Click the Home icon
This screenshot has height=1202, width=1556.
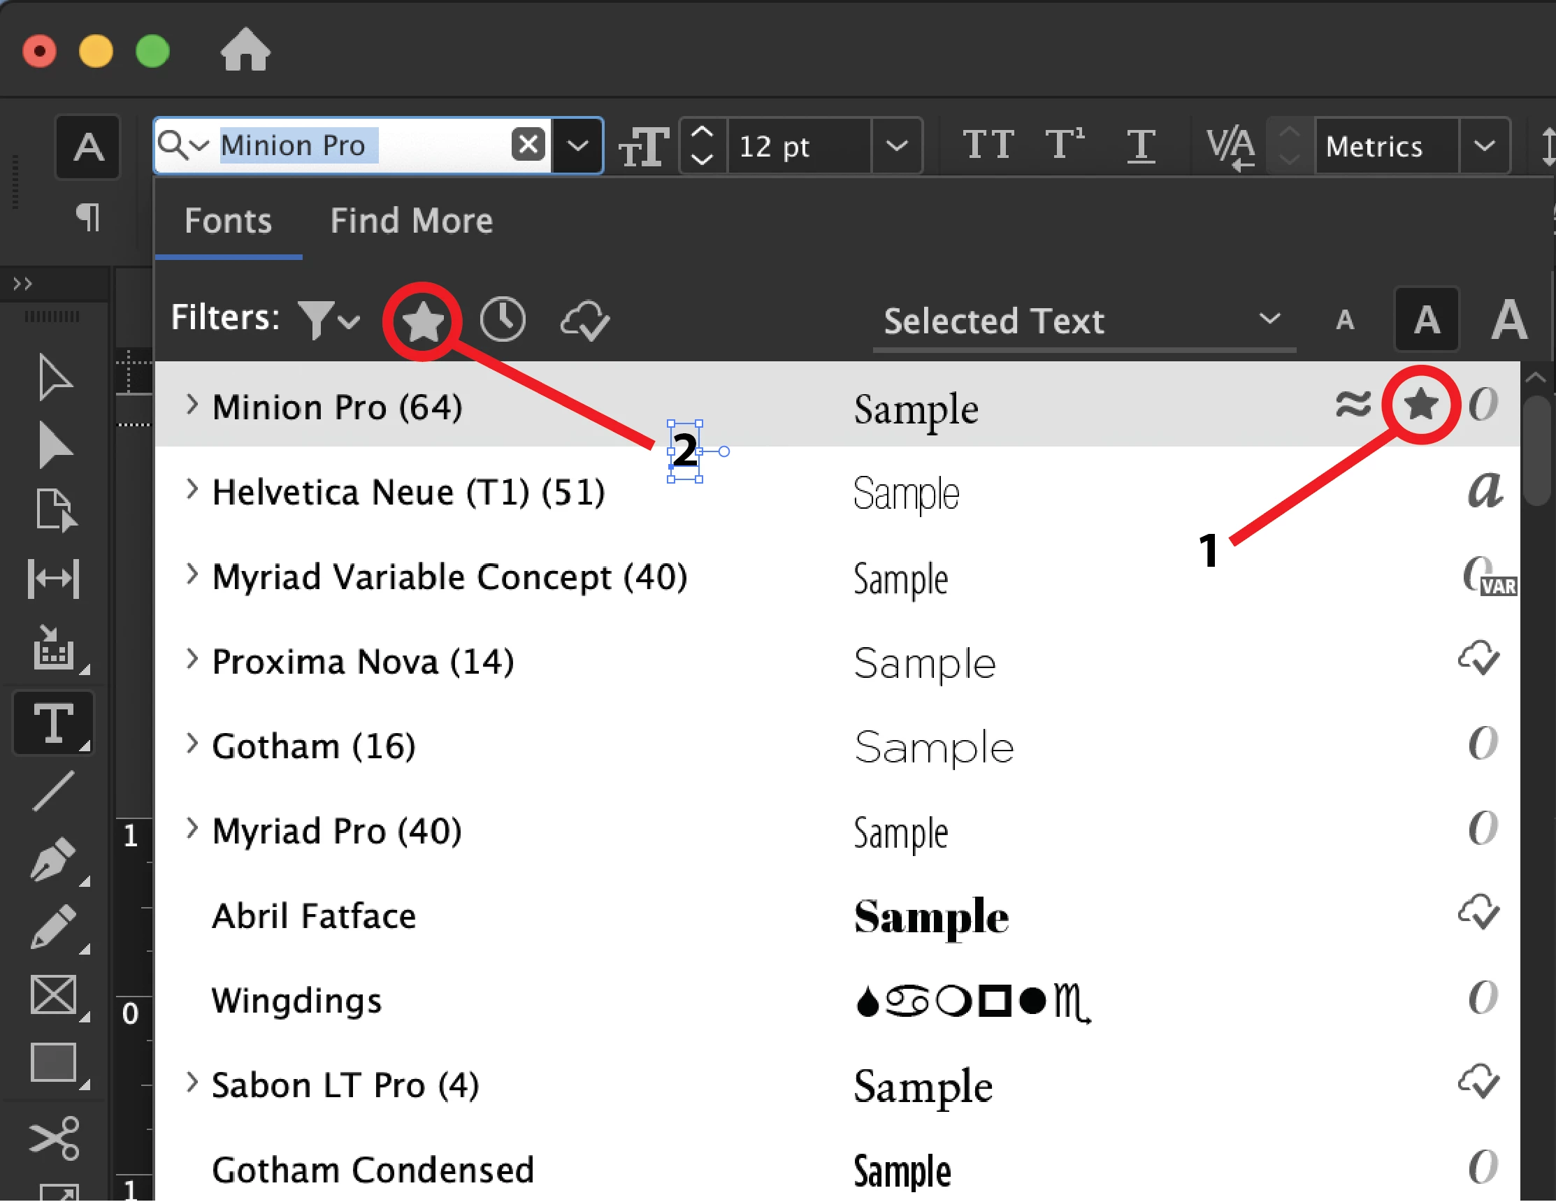click(245, 51)
